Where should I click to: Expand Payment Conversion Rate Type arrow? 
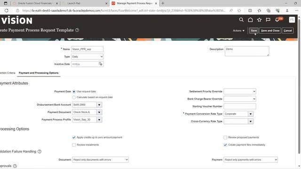coord(251,114)
